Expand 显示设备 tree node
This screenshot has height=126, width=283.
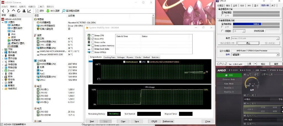(2, 58)
